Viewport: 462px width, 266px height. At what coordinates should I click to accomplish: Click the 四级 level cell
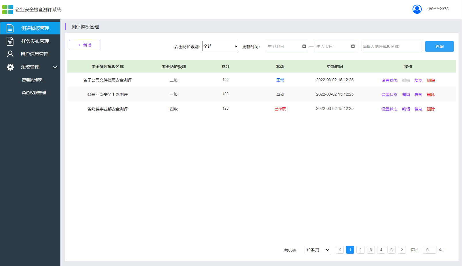pyautogui.click(x=174, y=109)
